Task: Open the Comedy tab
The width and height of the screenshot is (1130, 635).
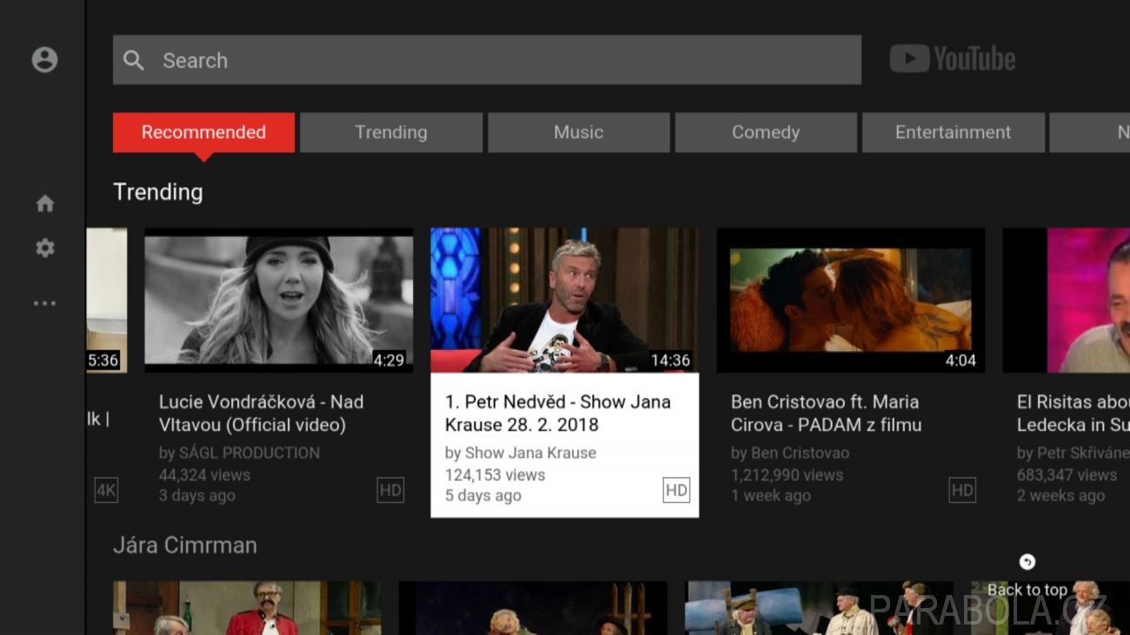Action: tap(766, 132)
